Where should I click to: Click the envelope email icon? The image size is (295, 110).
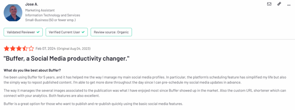(x=269, y=4)
